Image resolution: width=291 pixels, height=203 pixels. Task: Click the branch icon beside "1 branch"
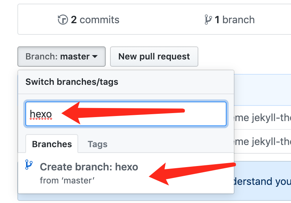tap(208, 20)
